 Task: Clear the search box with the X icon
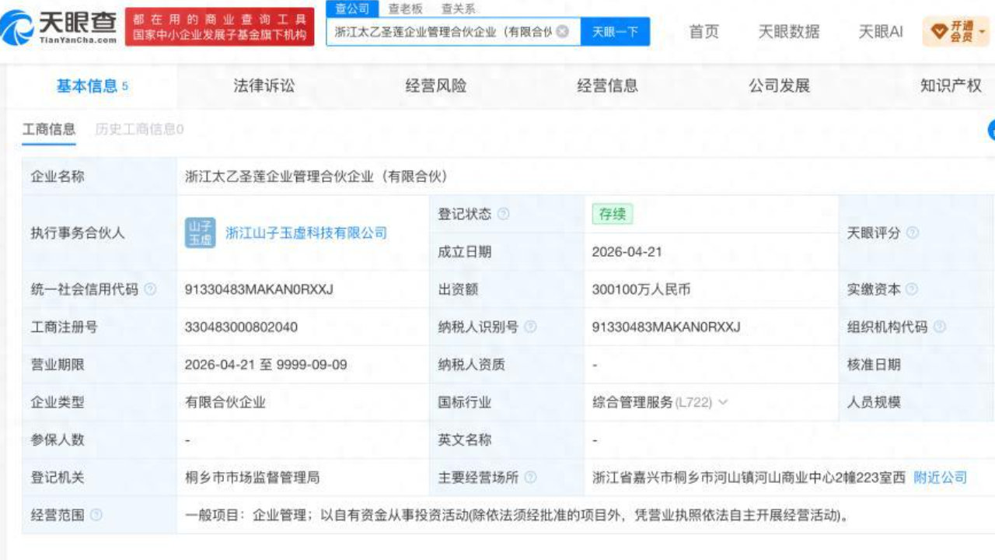point(562,32)
